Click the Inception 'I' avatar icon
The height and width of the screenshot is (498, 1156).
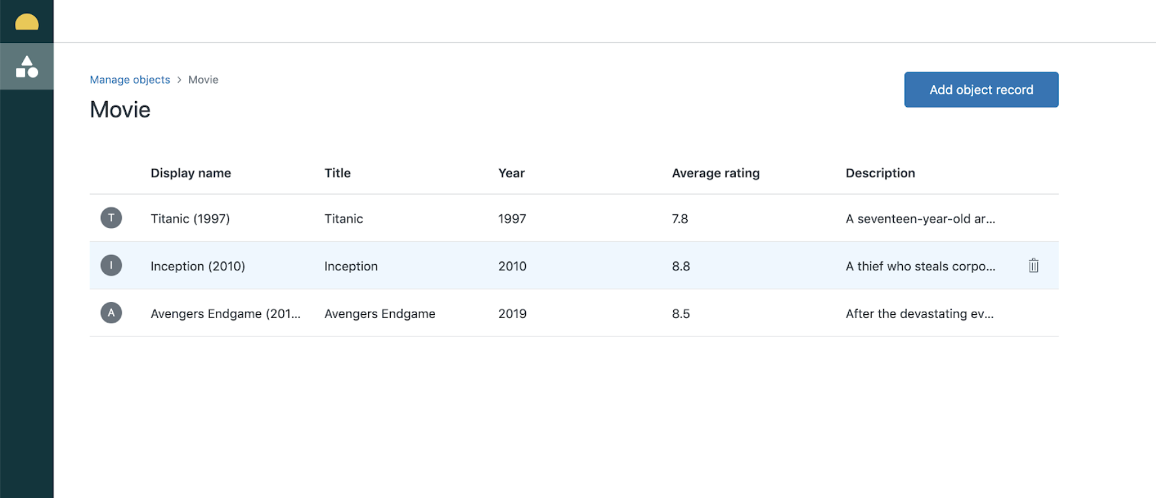click(x=111, y=265)
